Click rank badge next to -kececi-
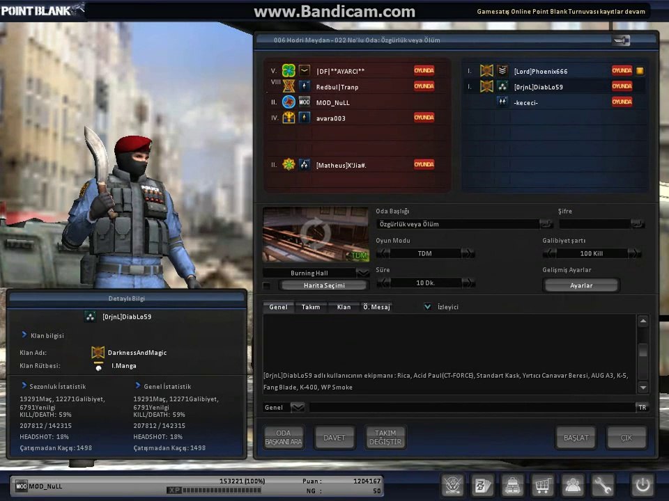This screenshot has height=501, width=669. tap(502, 102)
